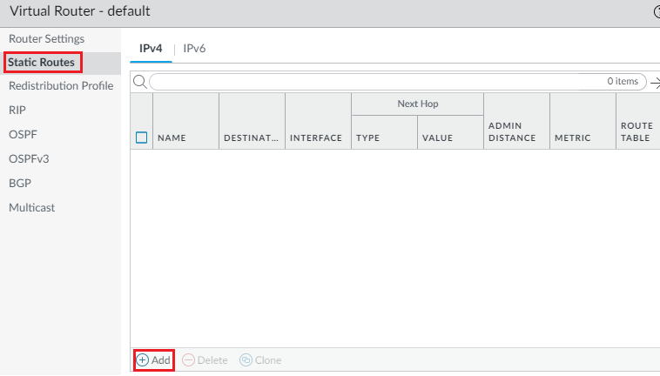Screen dimensions: 660x376
Task: Click the Clone icon
Action: 246,360
